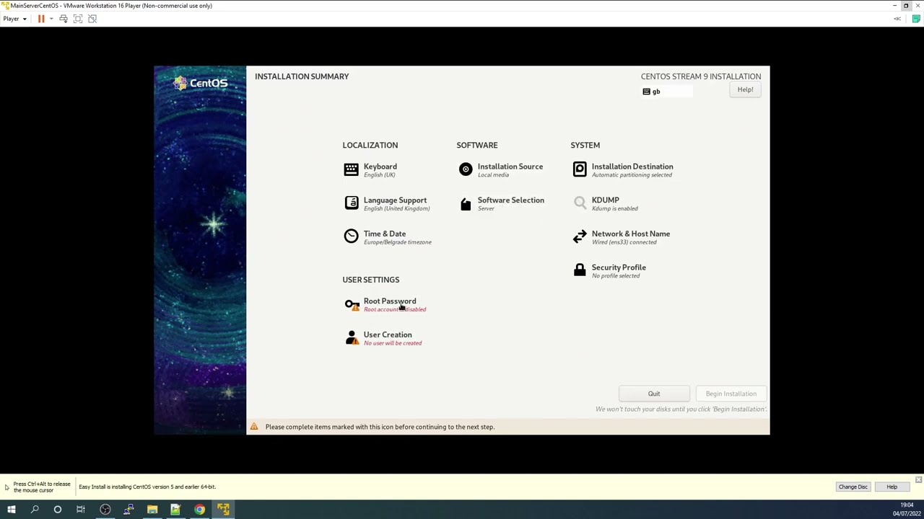924x519 pixels.
Task: Open power options arrow beside pause
Action: pos(51,19)
